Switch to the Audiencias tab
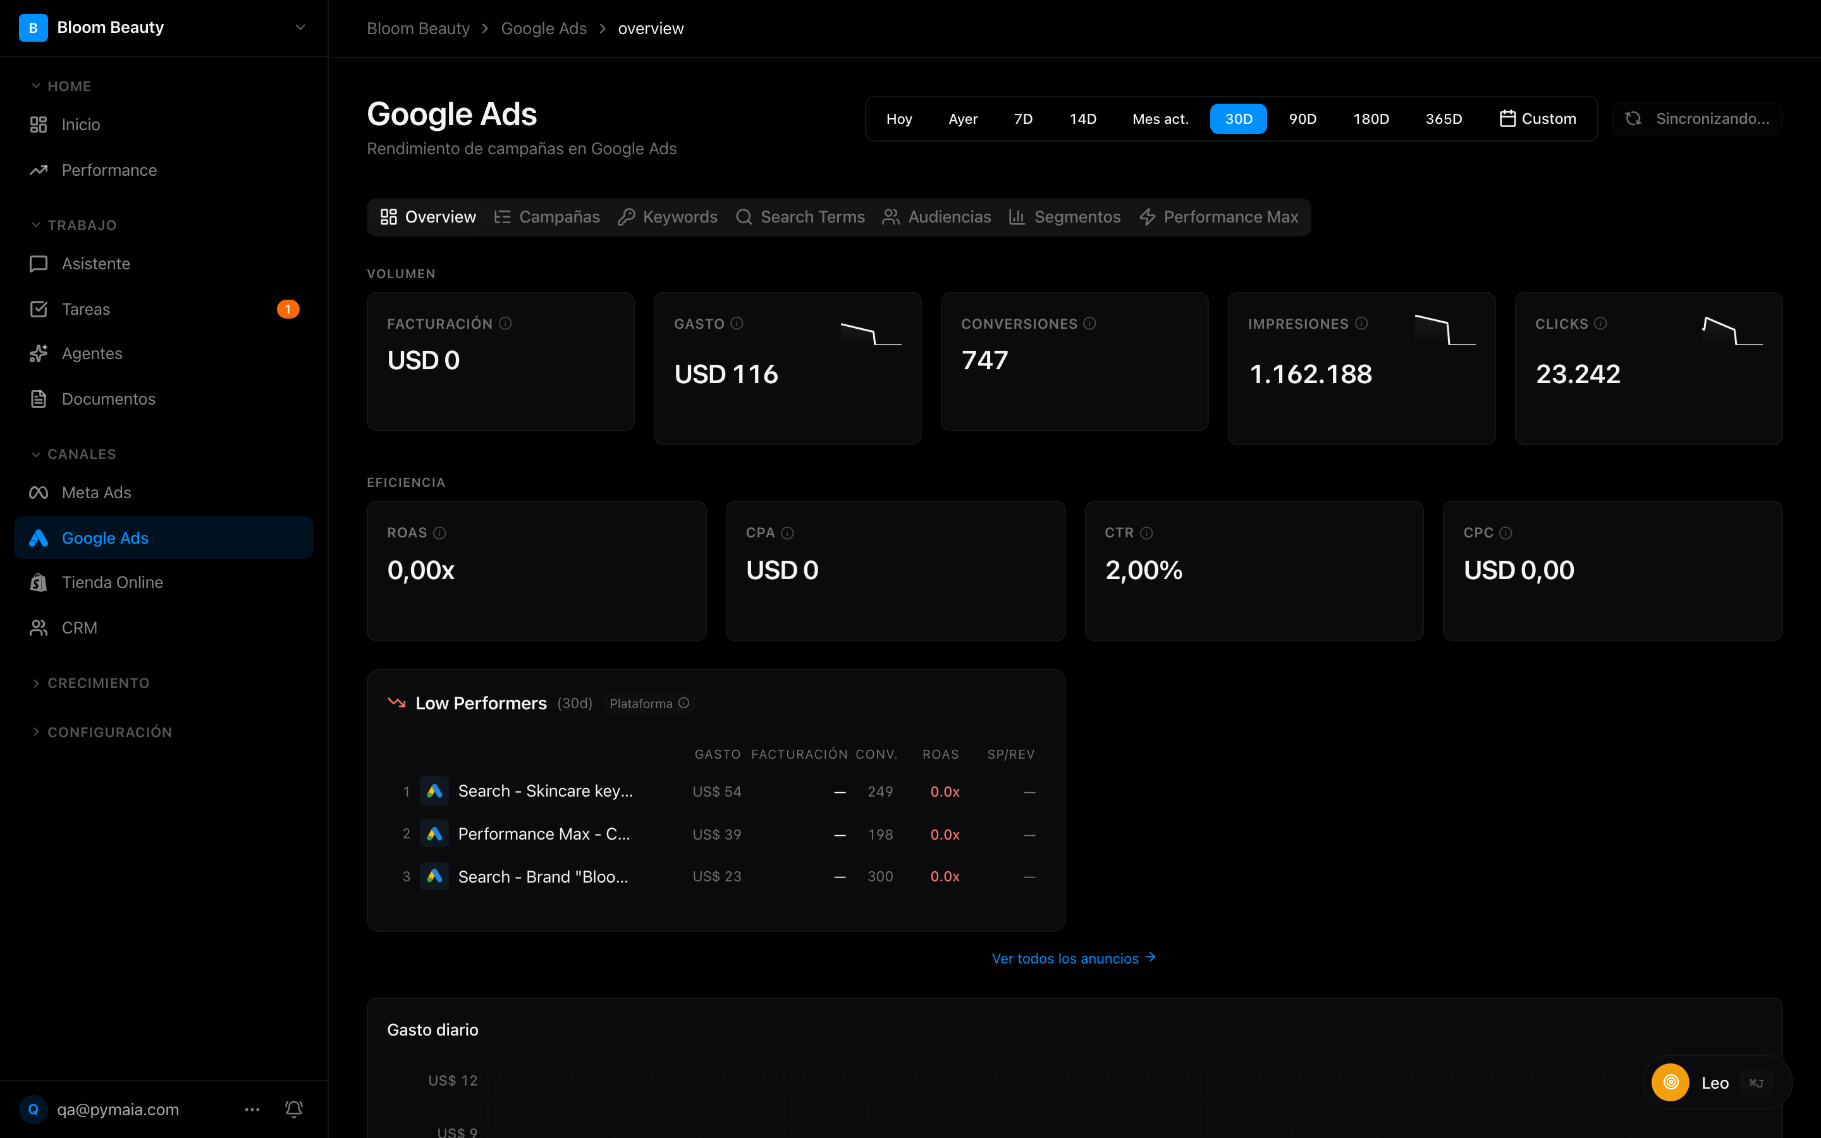 click(937, 217)
